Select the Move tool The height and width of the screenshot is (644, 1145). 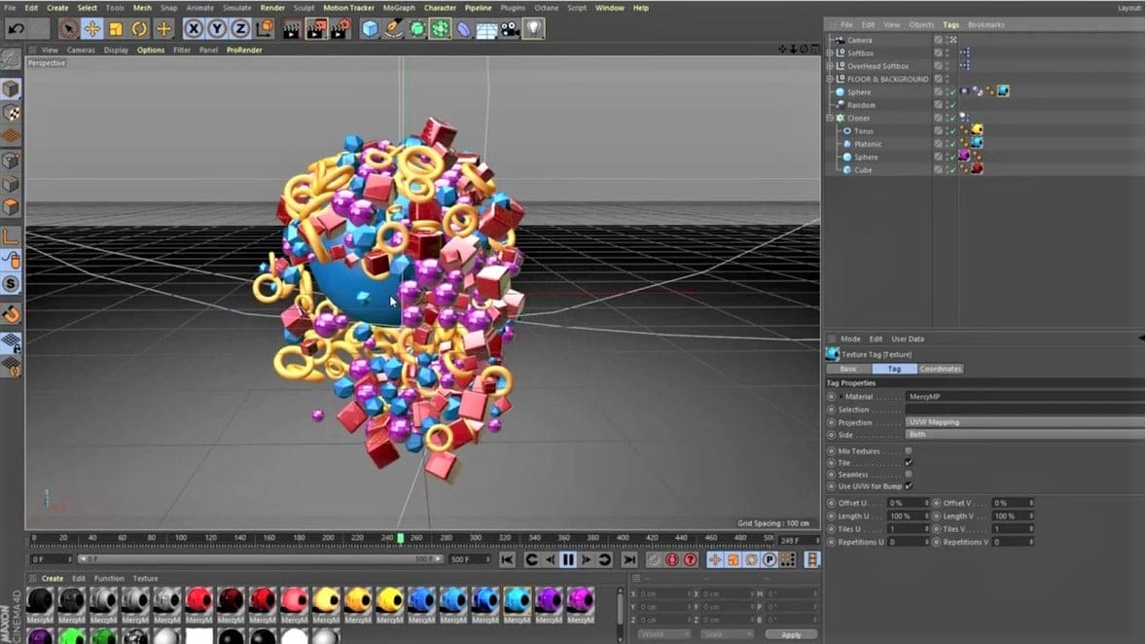coord(90,28)
